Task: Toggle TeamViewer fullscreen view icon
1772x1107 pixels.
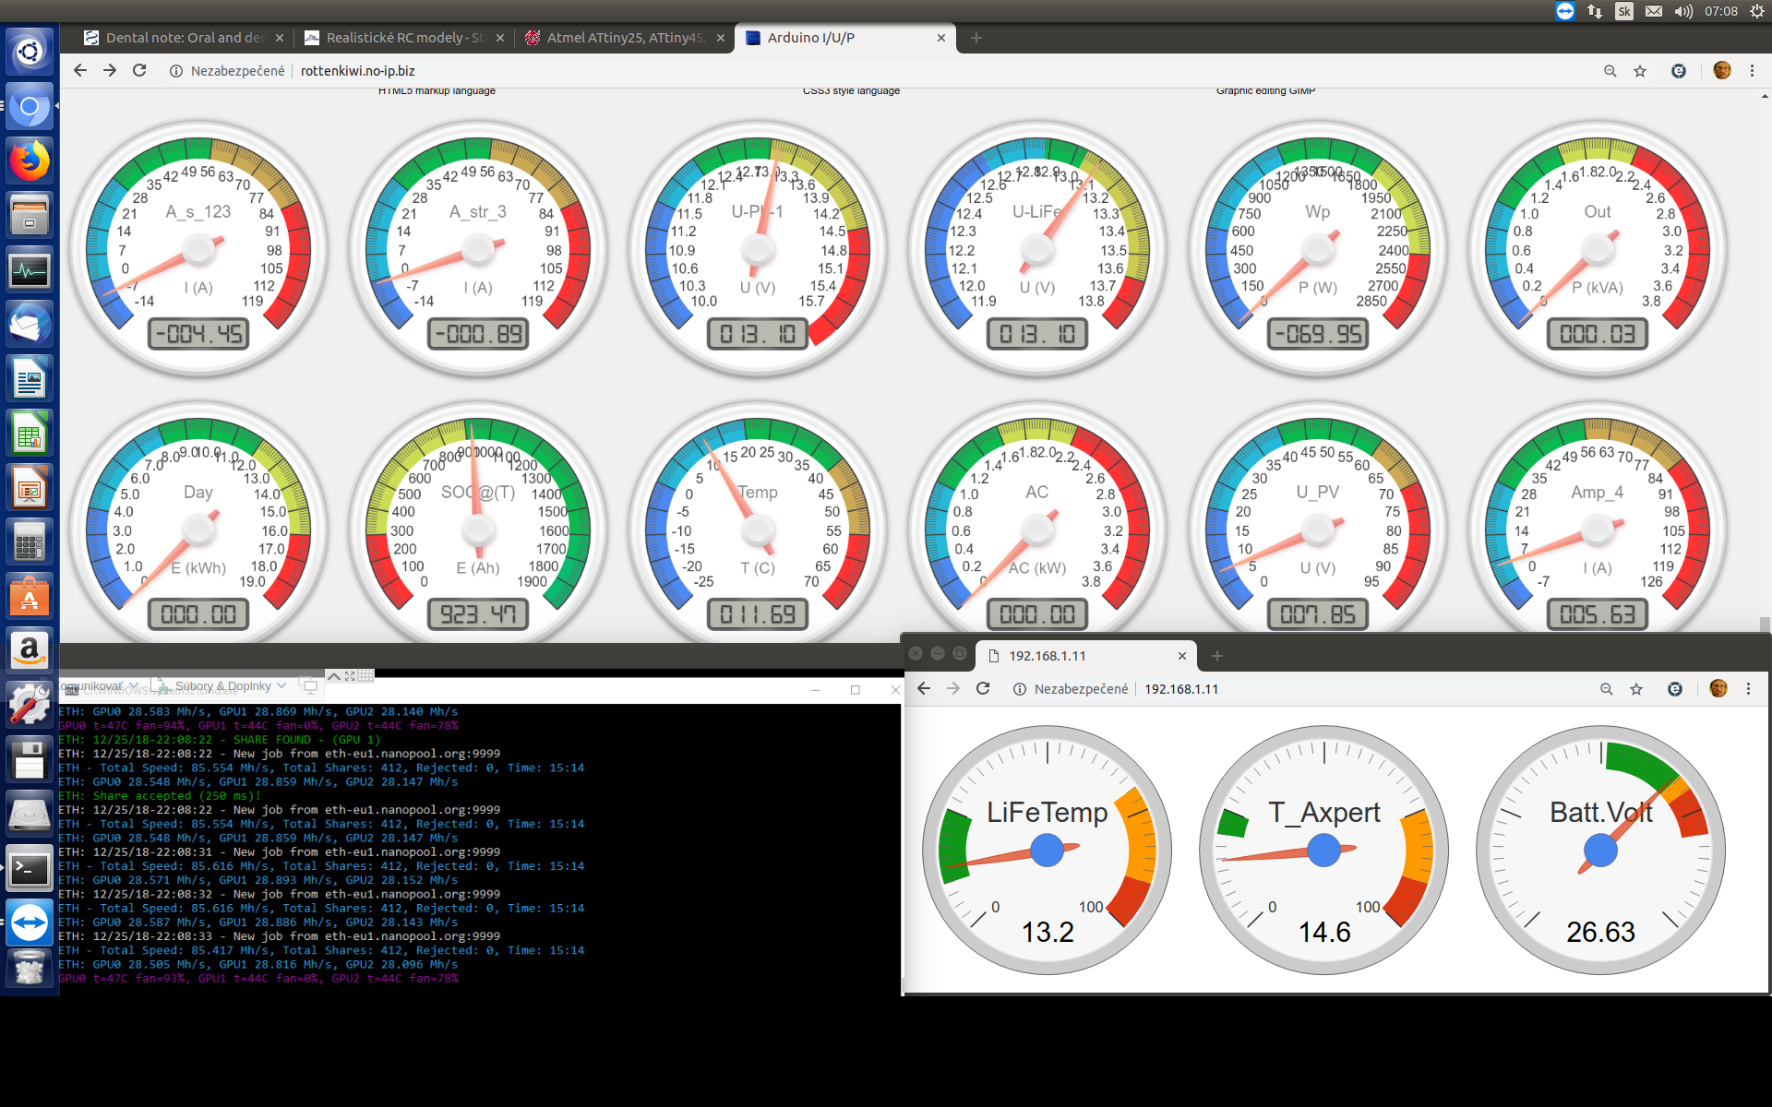Action: coord(350,676)
